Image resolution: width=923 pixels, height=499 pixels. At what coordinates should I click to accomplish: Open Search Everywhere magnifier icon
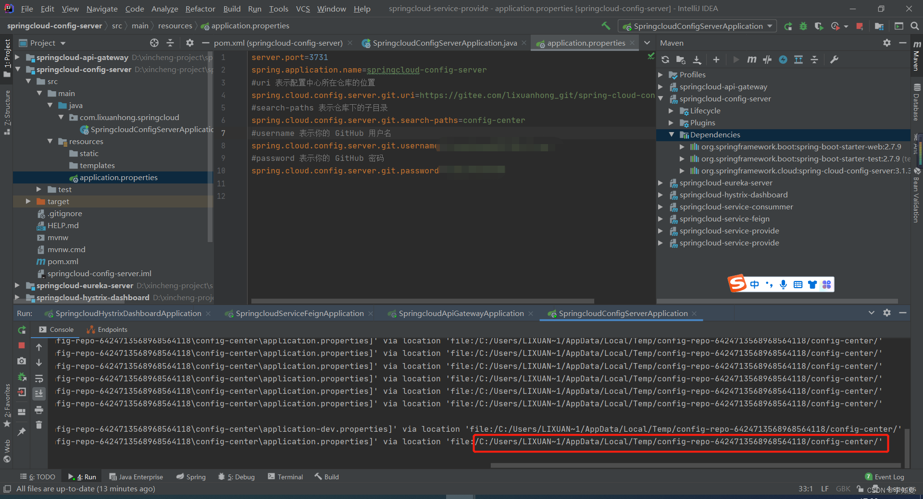(x=915, y=26)
